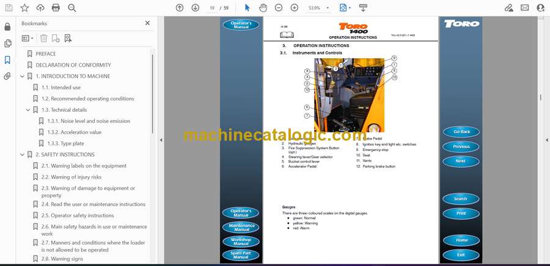Send file by email envelope icon
The width and height of the screenshot is (550, 266).
click(525, 8)
